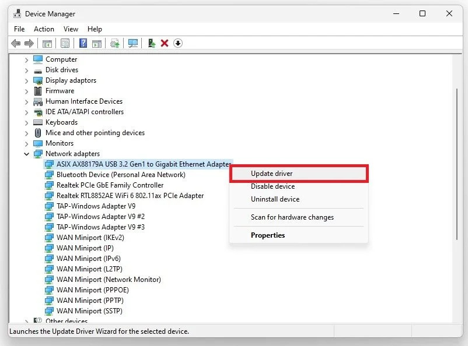Viewport: 468px width, 346px height.
Task: Click the Disk drives category icon
Action: [38, 70]
